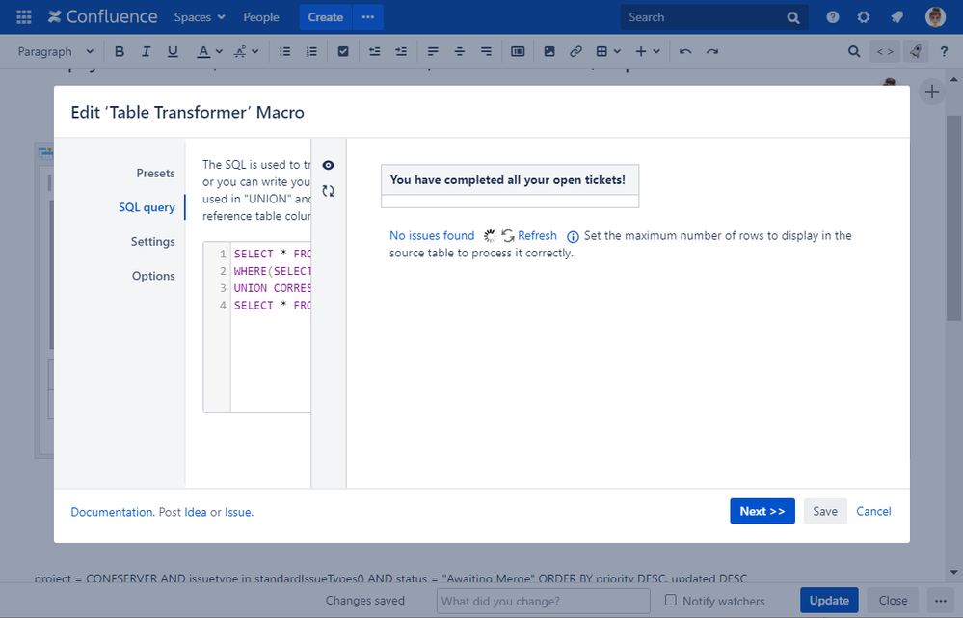Open the Help question mark menu
This screenshot has width=963, height=618.
832,17
